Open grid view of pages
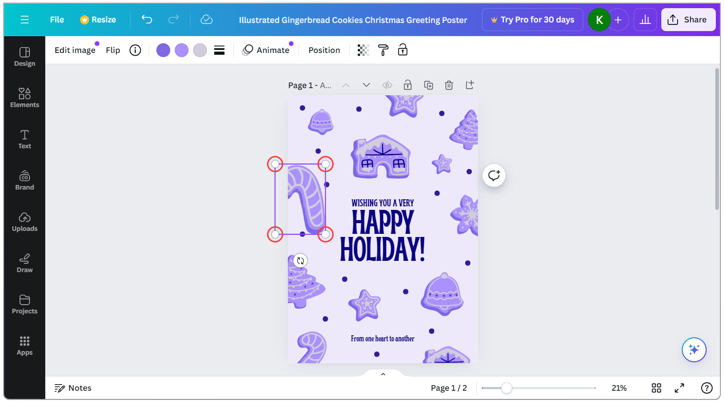Viewport: 725px width, 403px height. [x=656, y=388]
